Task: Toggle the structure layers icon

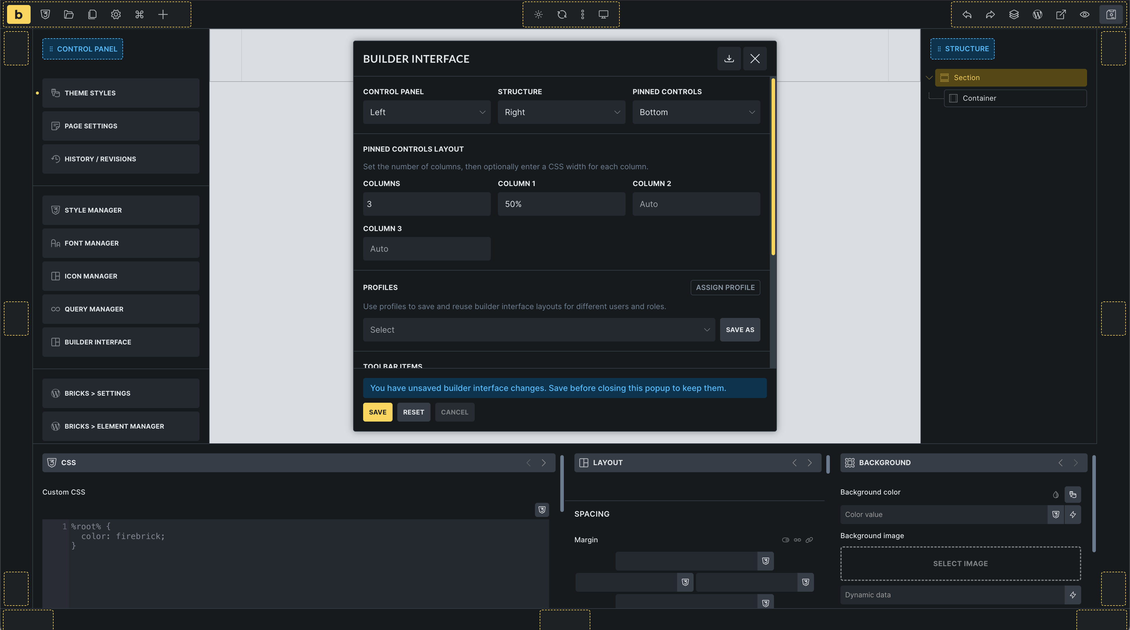Action: pos(1014,14)
